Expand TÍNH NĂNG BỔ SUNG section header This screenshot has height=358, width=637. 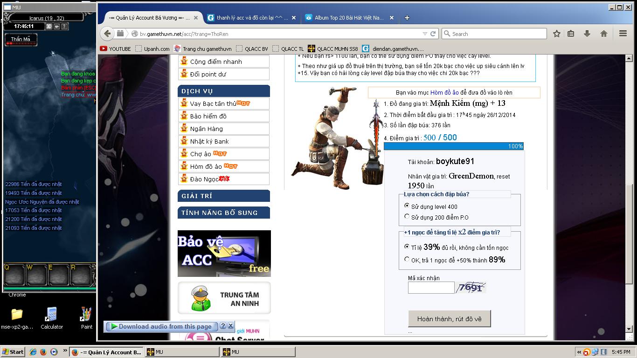coord(224,213)
